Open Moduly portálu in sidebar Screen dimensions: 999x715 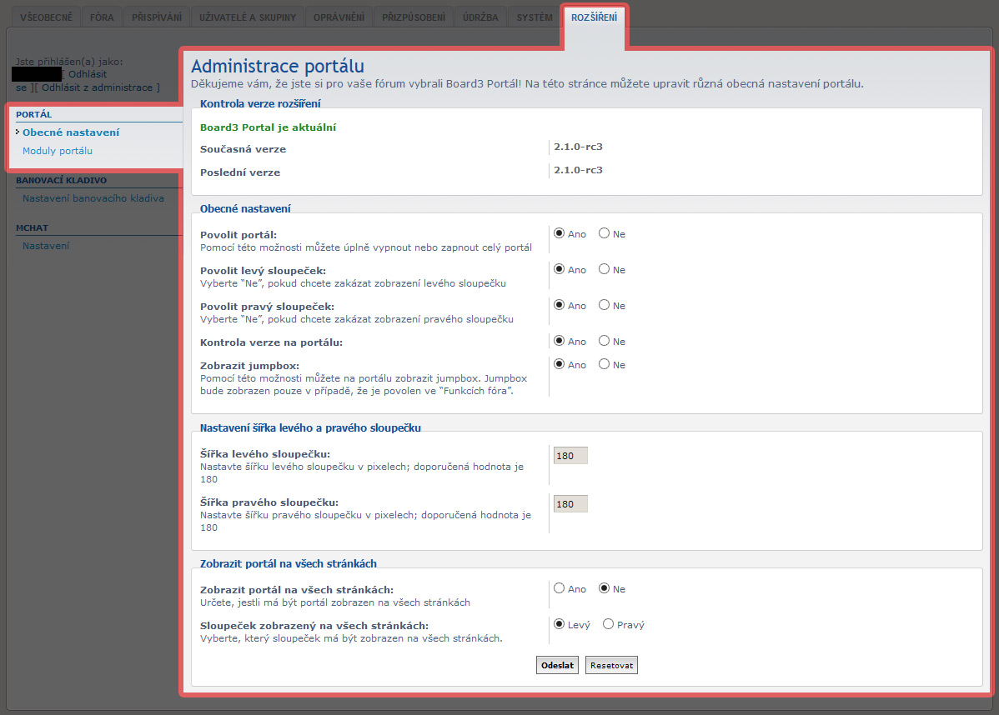[x=58, y=151]
